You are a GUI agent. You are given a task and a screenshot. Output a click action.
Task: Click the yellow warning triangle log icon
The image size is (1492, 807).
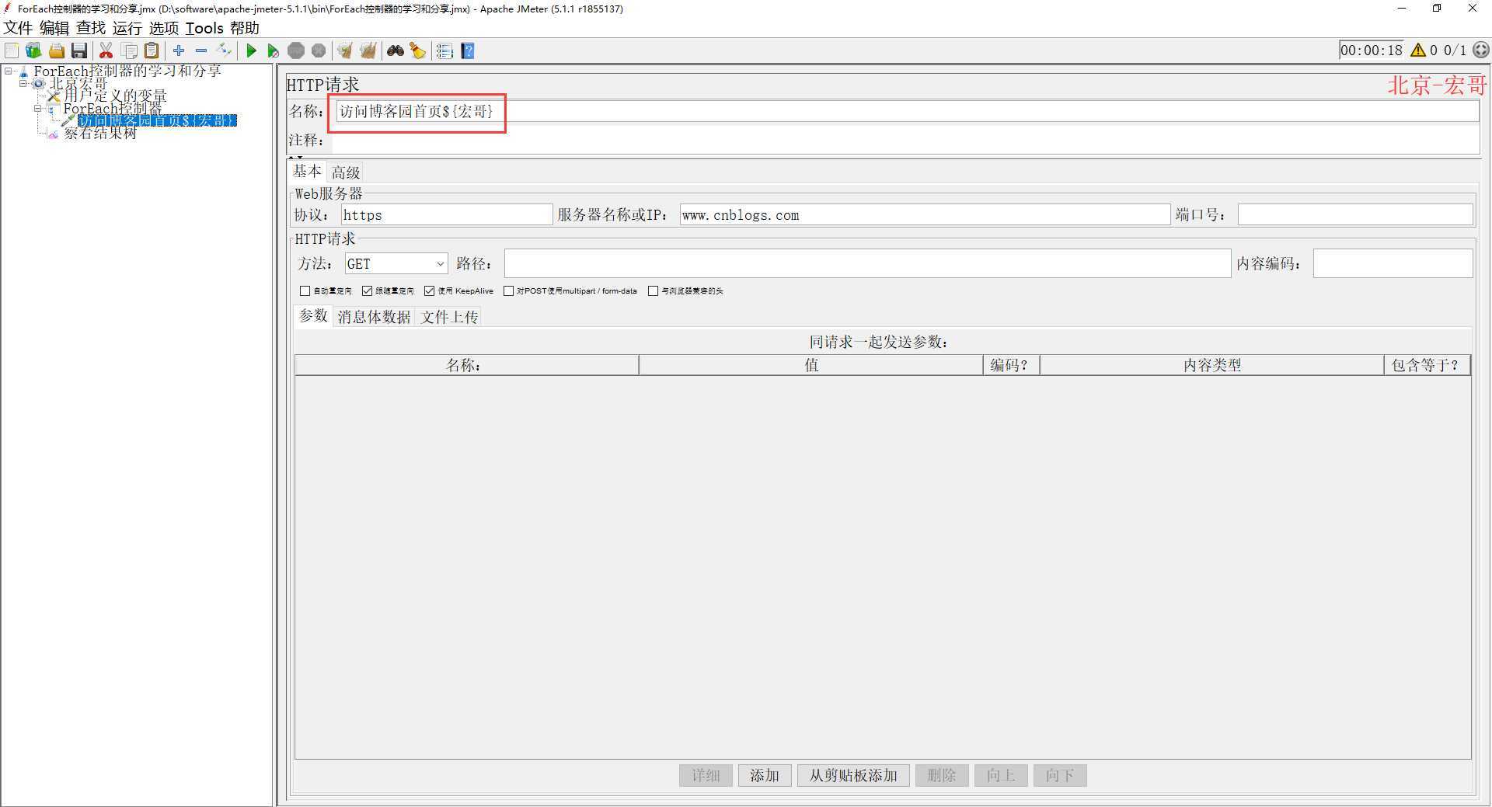point(1418,50)
